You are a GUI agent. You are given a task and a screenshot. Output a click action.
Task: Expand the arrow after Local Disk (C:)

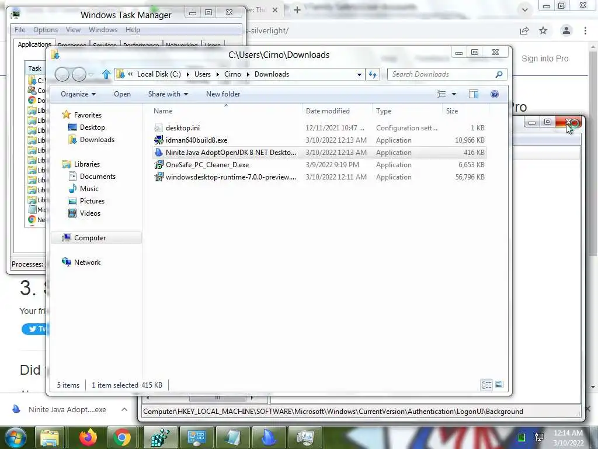[187, 74]
